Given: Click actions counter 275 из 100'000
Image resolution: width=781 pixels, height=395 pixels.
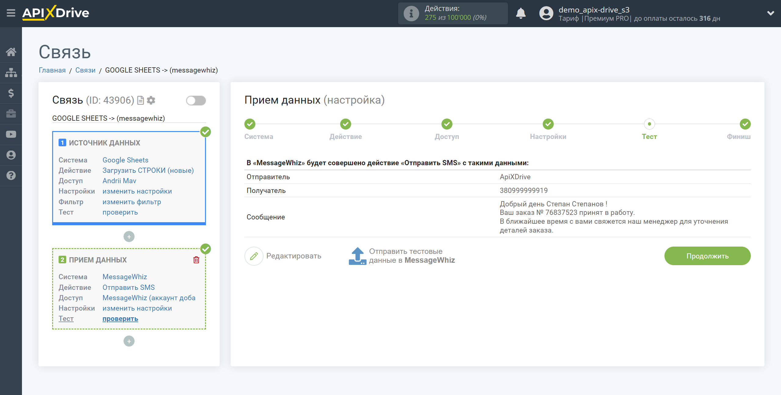Looking at the screenshot, I should (x=455, y=18).
